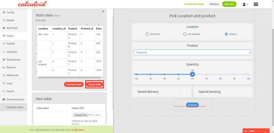Click the Documentation question mark icon
Screen dimensions: 274x133
[x=4, y=99]
